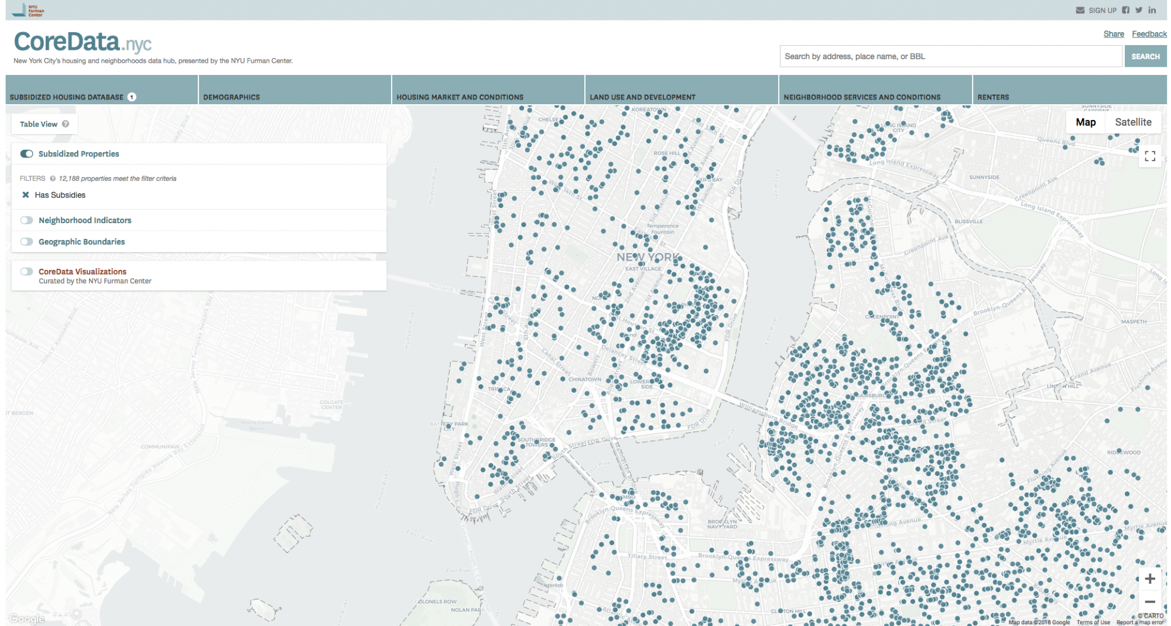Click the Feedback link
Viewport: 1171px width, 626px height.
pyautogui.click(x=1149, y=34)
